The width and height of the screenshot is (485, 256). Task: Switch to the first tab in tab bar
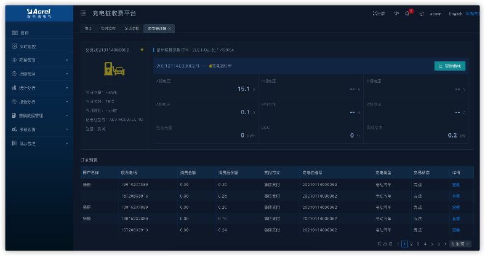point(89,28)
